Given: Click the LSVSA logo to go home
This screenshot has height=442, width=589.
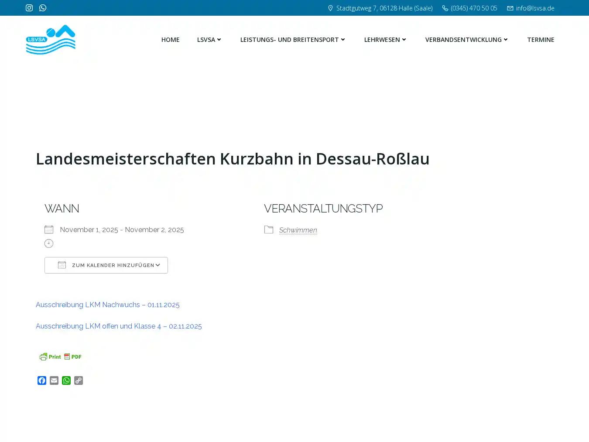Looking at the screenshot, I should (x=51, y=39).
